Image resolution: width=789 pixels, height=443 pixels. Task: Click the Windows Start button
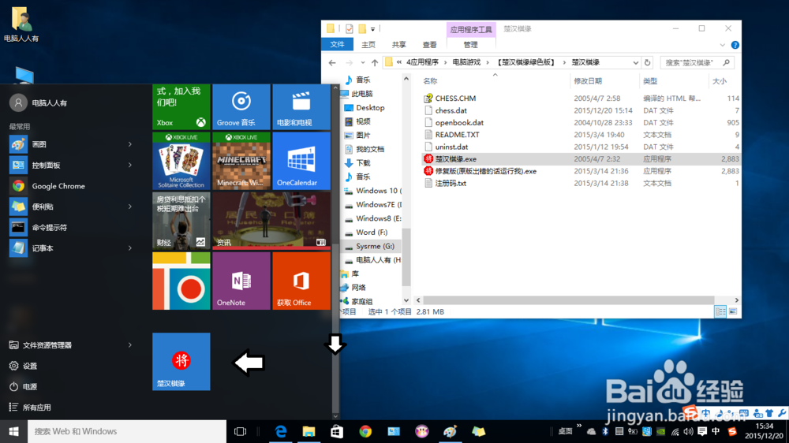(13, 431)
